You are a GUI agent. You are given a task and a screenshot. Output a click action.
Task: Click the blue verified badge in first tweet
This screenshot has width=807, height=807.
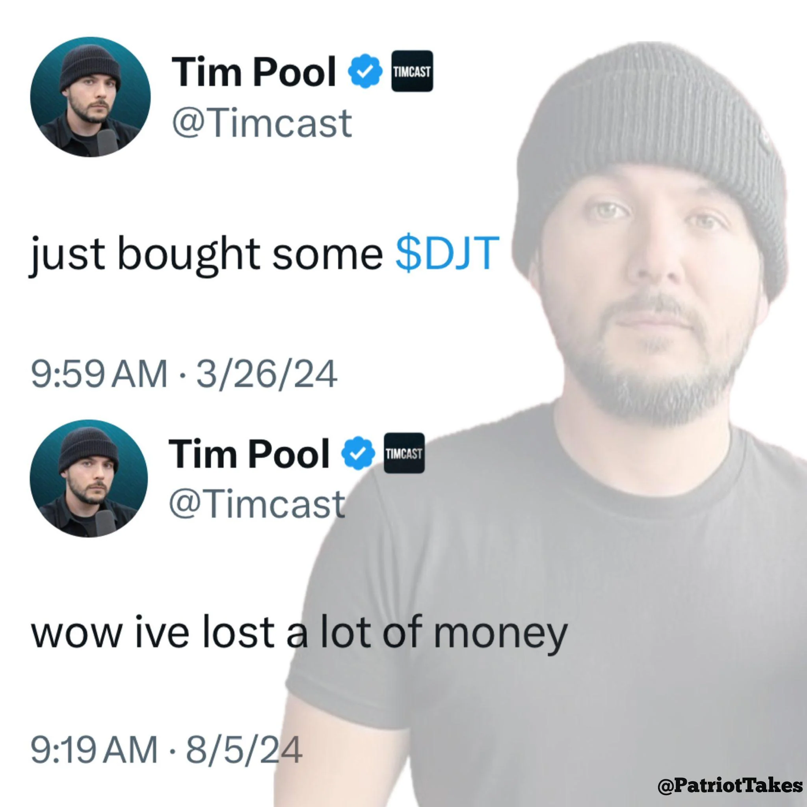365,71
